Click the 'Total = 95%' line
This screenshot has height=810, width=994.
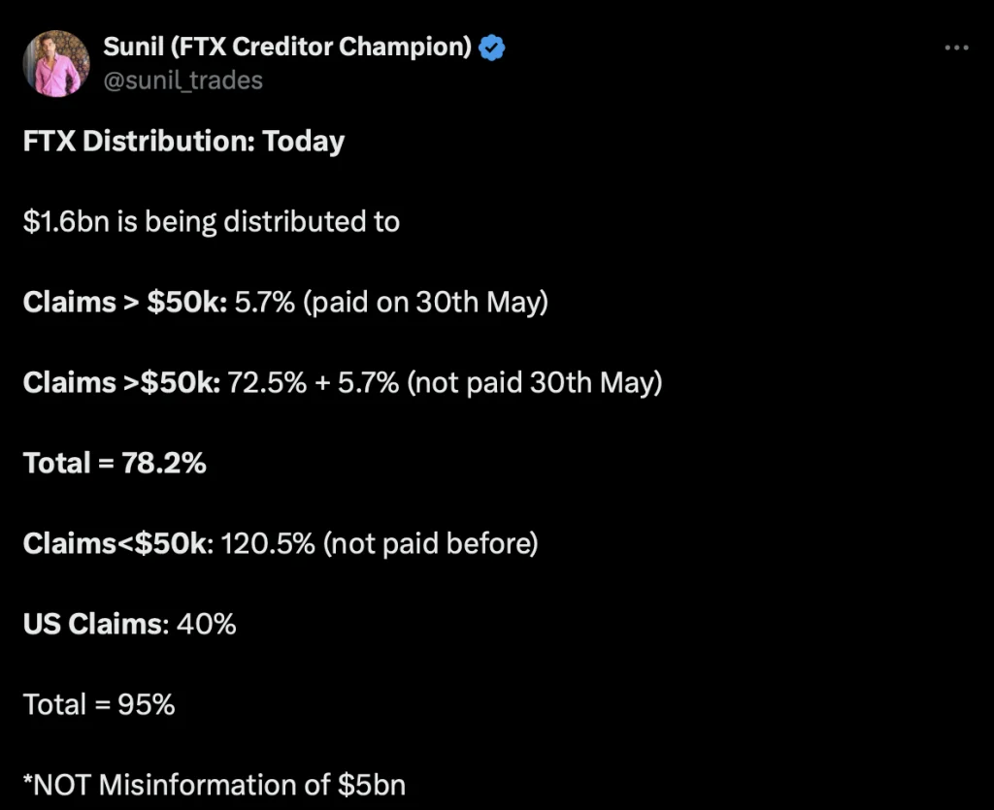click(x=99, y=704)
